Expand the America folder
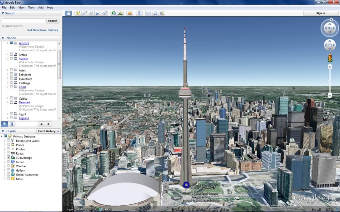340x212 pixels. tap(7, 43)
